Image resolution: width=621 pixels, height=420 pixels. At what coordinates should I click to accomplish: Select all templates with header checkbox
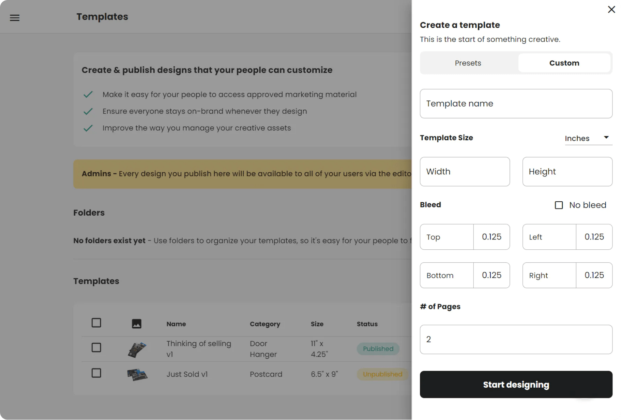(96, 323)
